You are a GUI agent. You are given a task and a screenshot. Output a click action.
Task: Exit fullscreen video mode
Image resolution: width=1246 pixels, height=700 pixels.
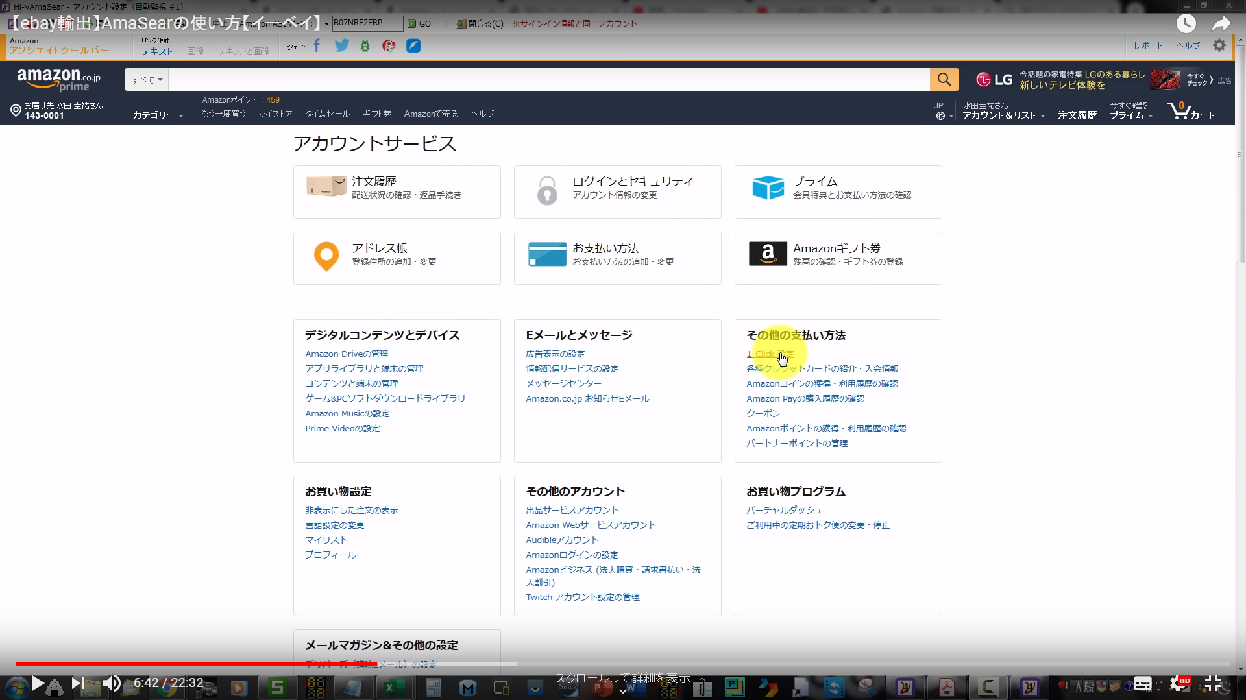tap(1212, 683)
